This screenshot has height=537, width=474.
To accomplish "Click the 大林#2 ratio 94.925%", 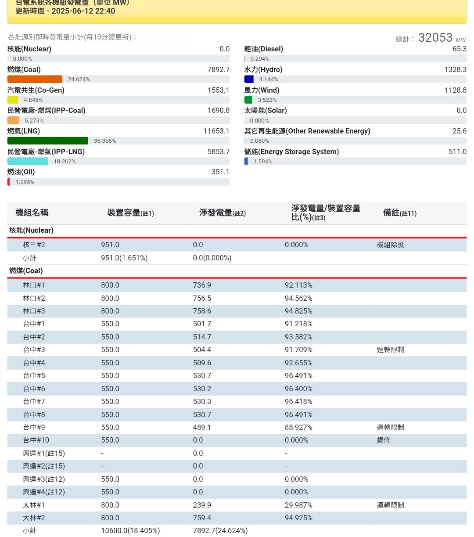I will point(298,518).
